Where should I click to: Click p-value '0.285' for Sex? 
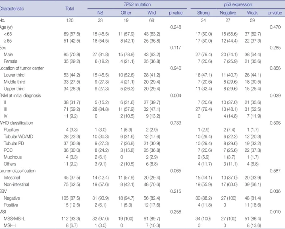[x=275, y=48]
